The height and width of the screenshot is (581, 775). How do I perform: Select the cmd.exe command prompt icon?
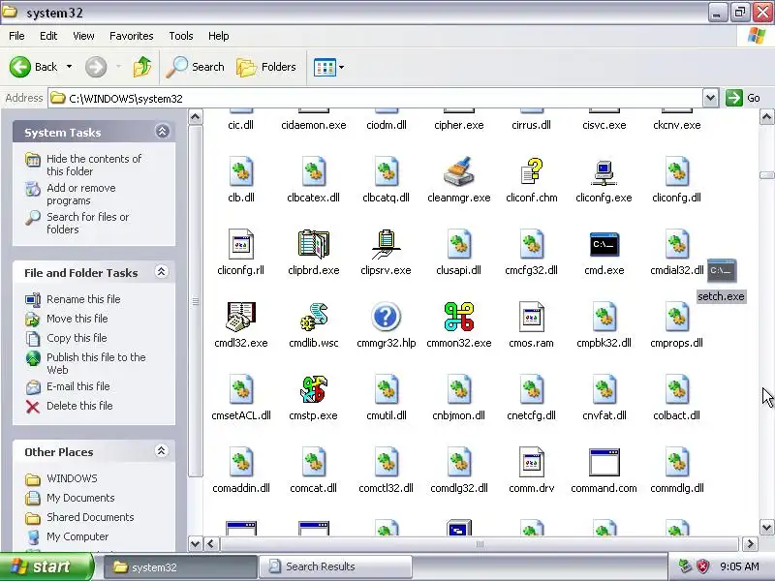tap(604, 245)
